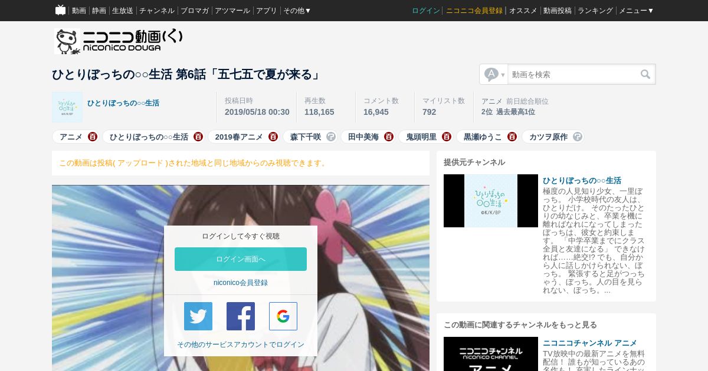The image size is (708, 371).
Task: Open 動画投稿 in the top bar
Action: tap(558, 11)
